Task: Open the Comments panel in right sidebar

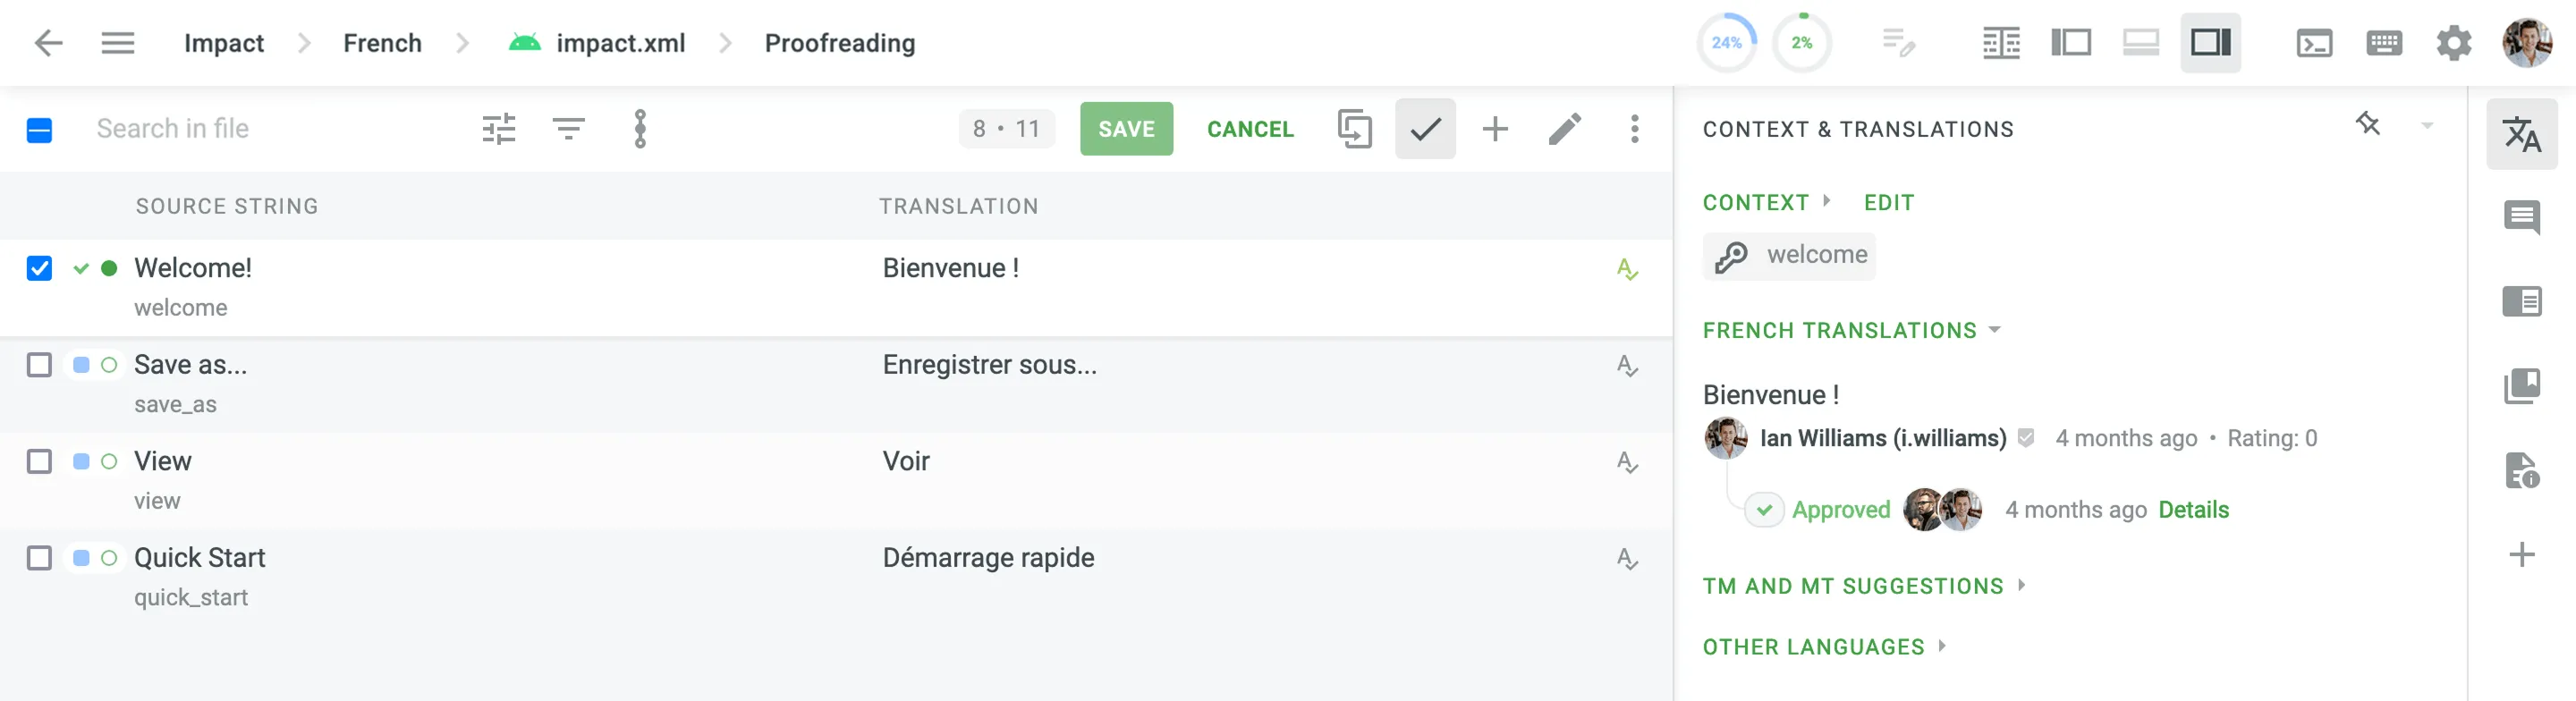Action: click(2521, 217)
